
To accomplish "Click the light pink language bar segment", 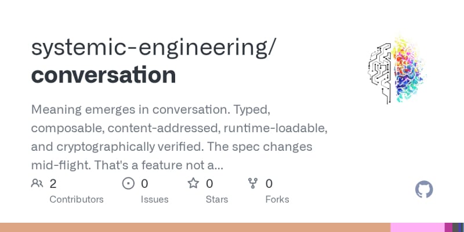I will [x=417, y=227].
